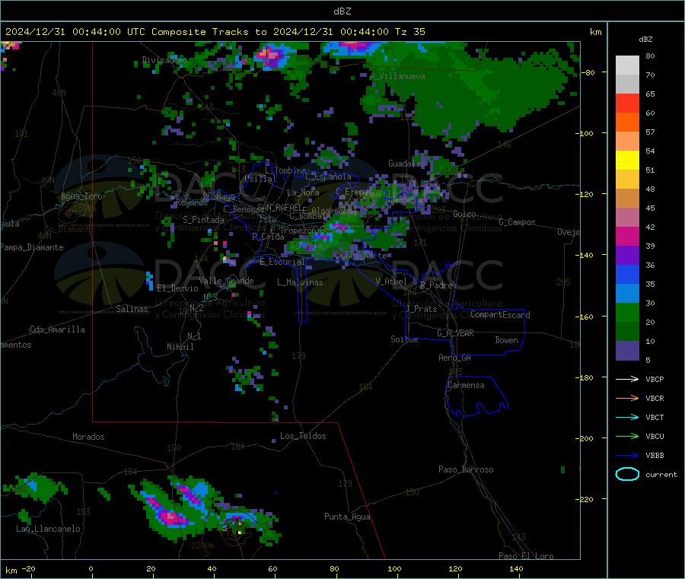This screenshot has height=579, width=685.
Task: Click the Salinas map label
Action: [x=132, y=309]
